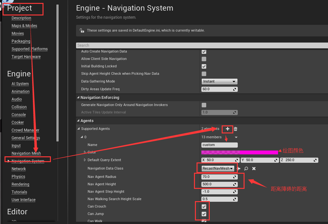The height and width of the screenshot is (224, 328).
Task: Go to AI System settings
Action: point(20,84)
